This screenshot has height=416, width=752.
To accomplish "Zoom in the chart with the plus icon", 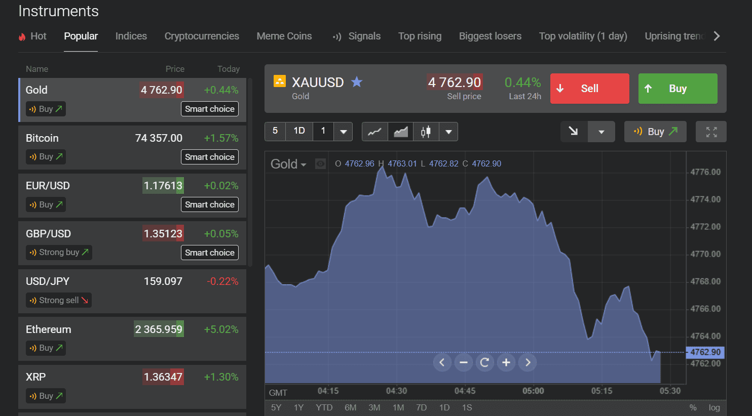I will [506, 362].
